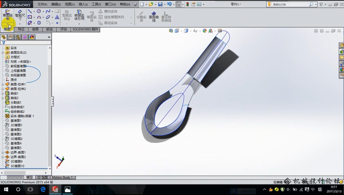Click the Save icon
The image size is (344, 195).
tap(160, 4)
